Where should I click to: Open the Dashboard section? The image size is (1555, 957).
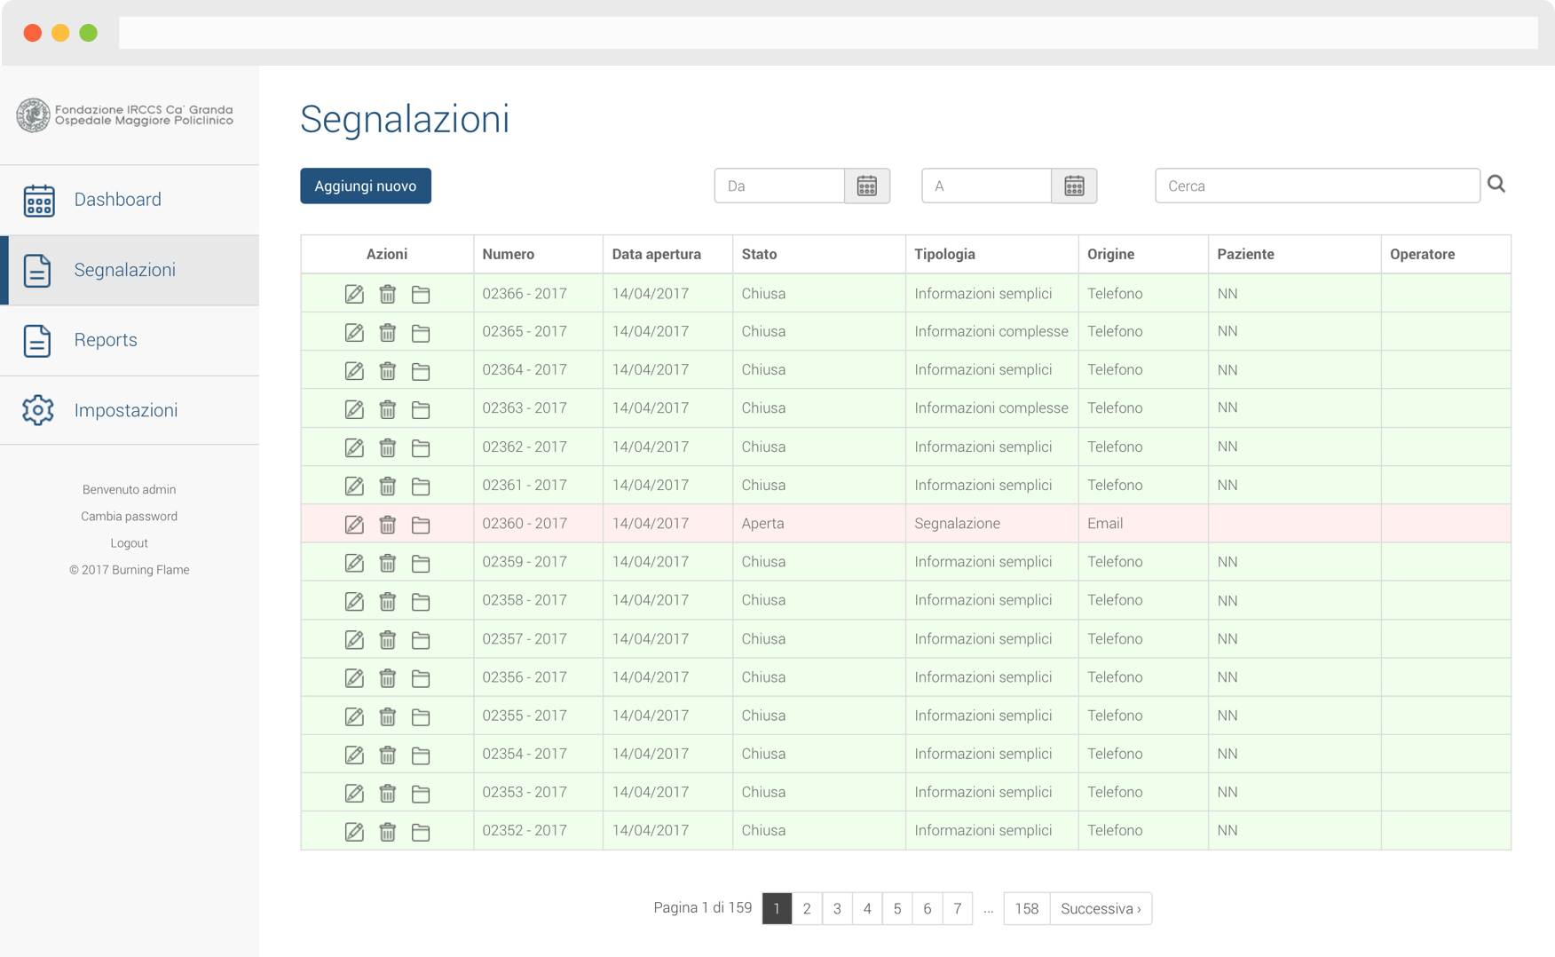[x=130, y=200]
